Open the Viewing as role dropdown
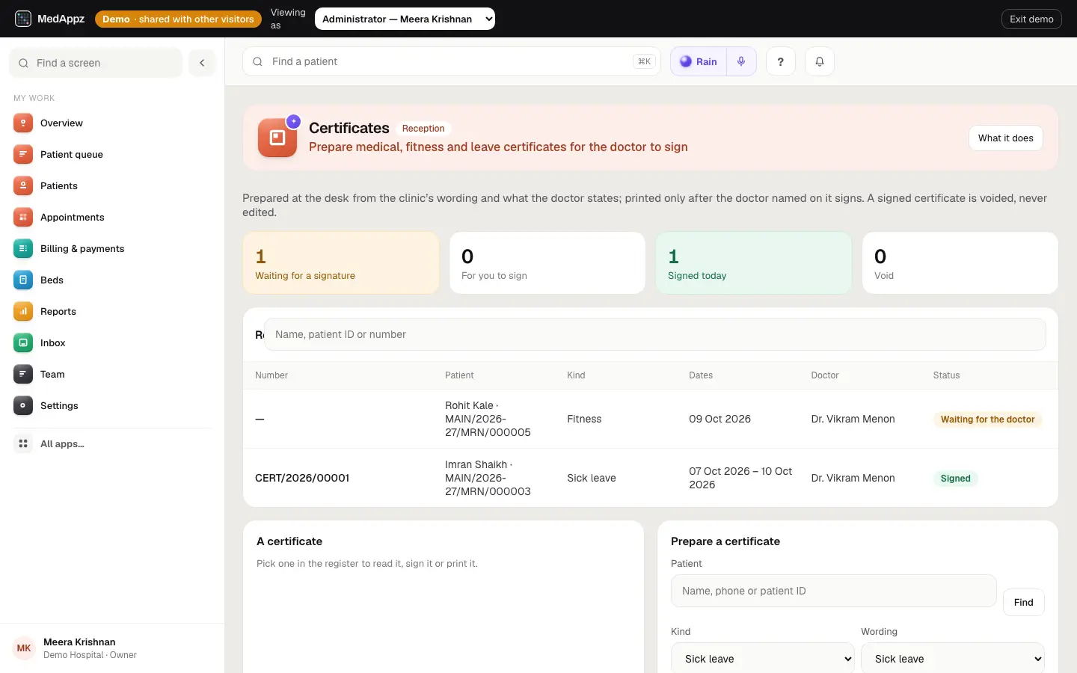Screen dimensions: 1077x673 tap(405, 19)
